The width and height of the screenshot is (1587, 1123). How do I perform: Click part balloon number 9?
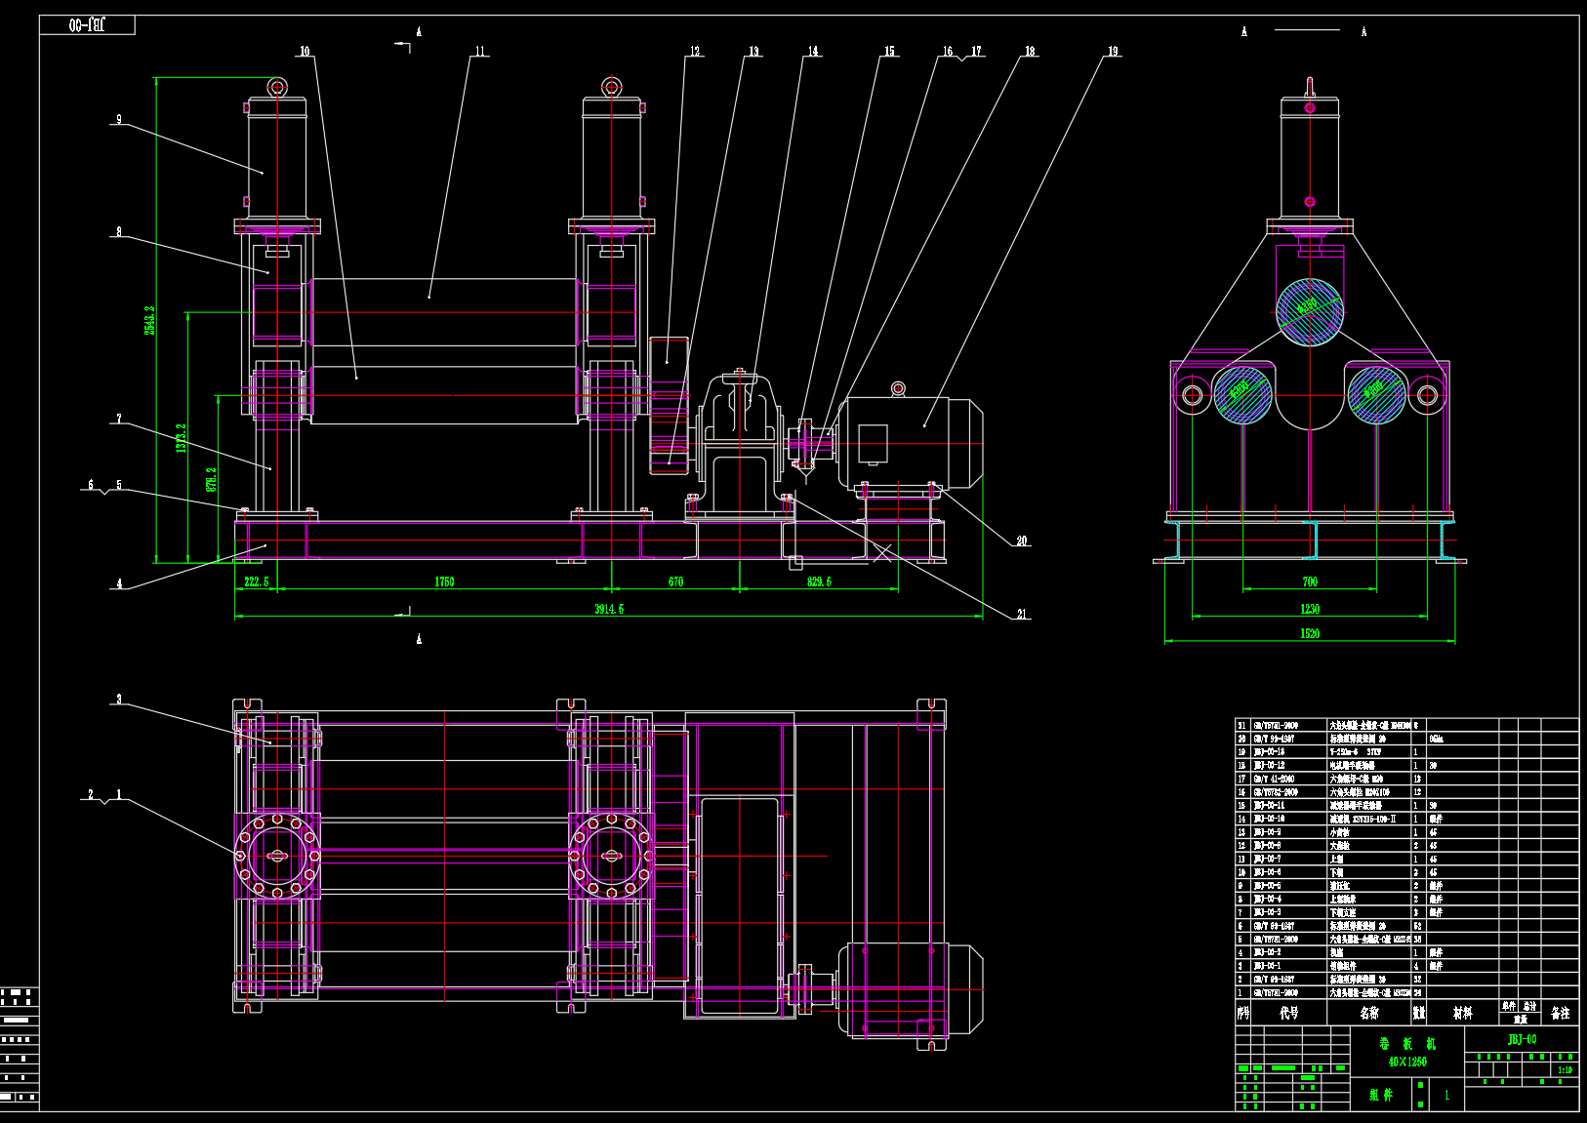(x=119, y=120)
